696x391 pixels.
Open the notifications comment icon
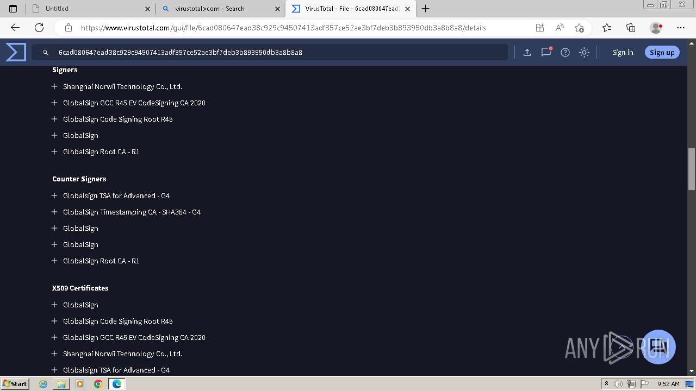[546, 52]
